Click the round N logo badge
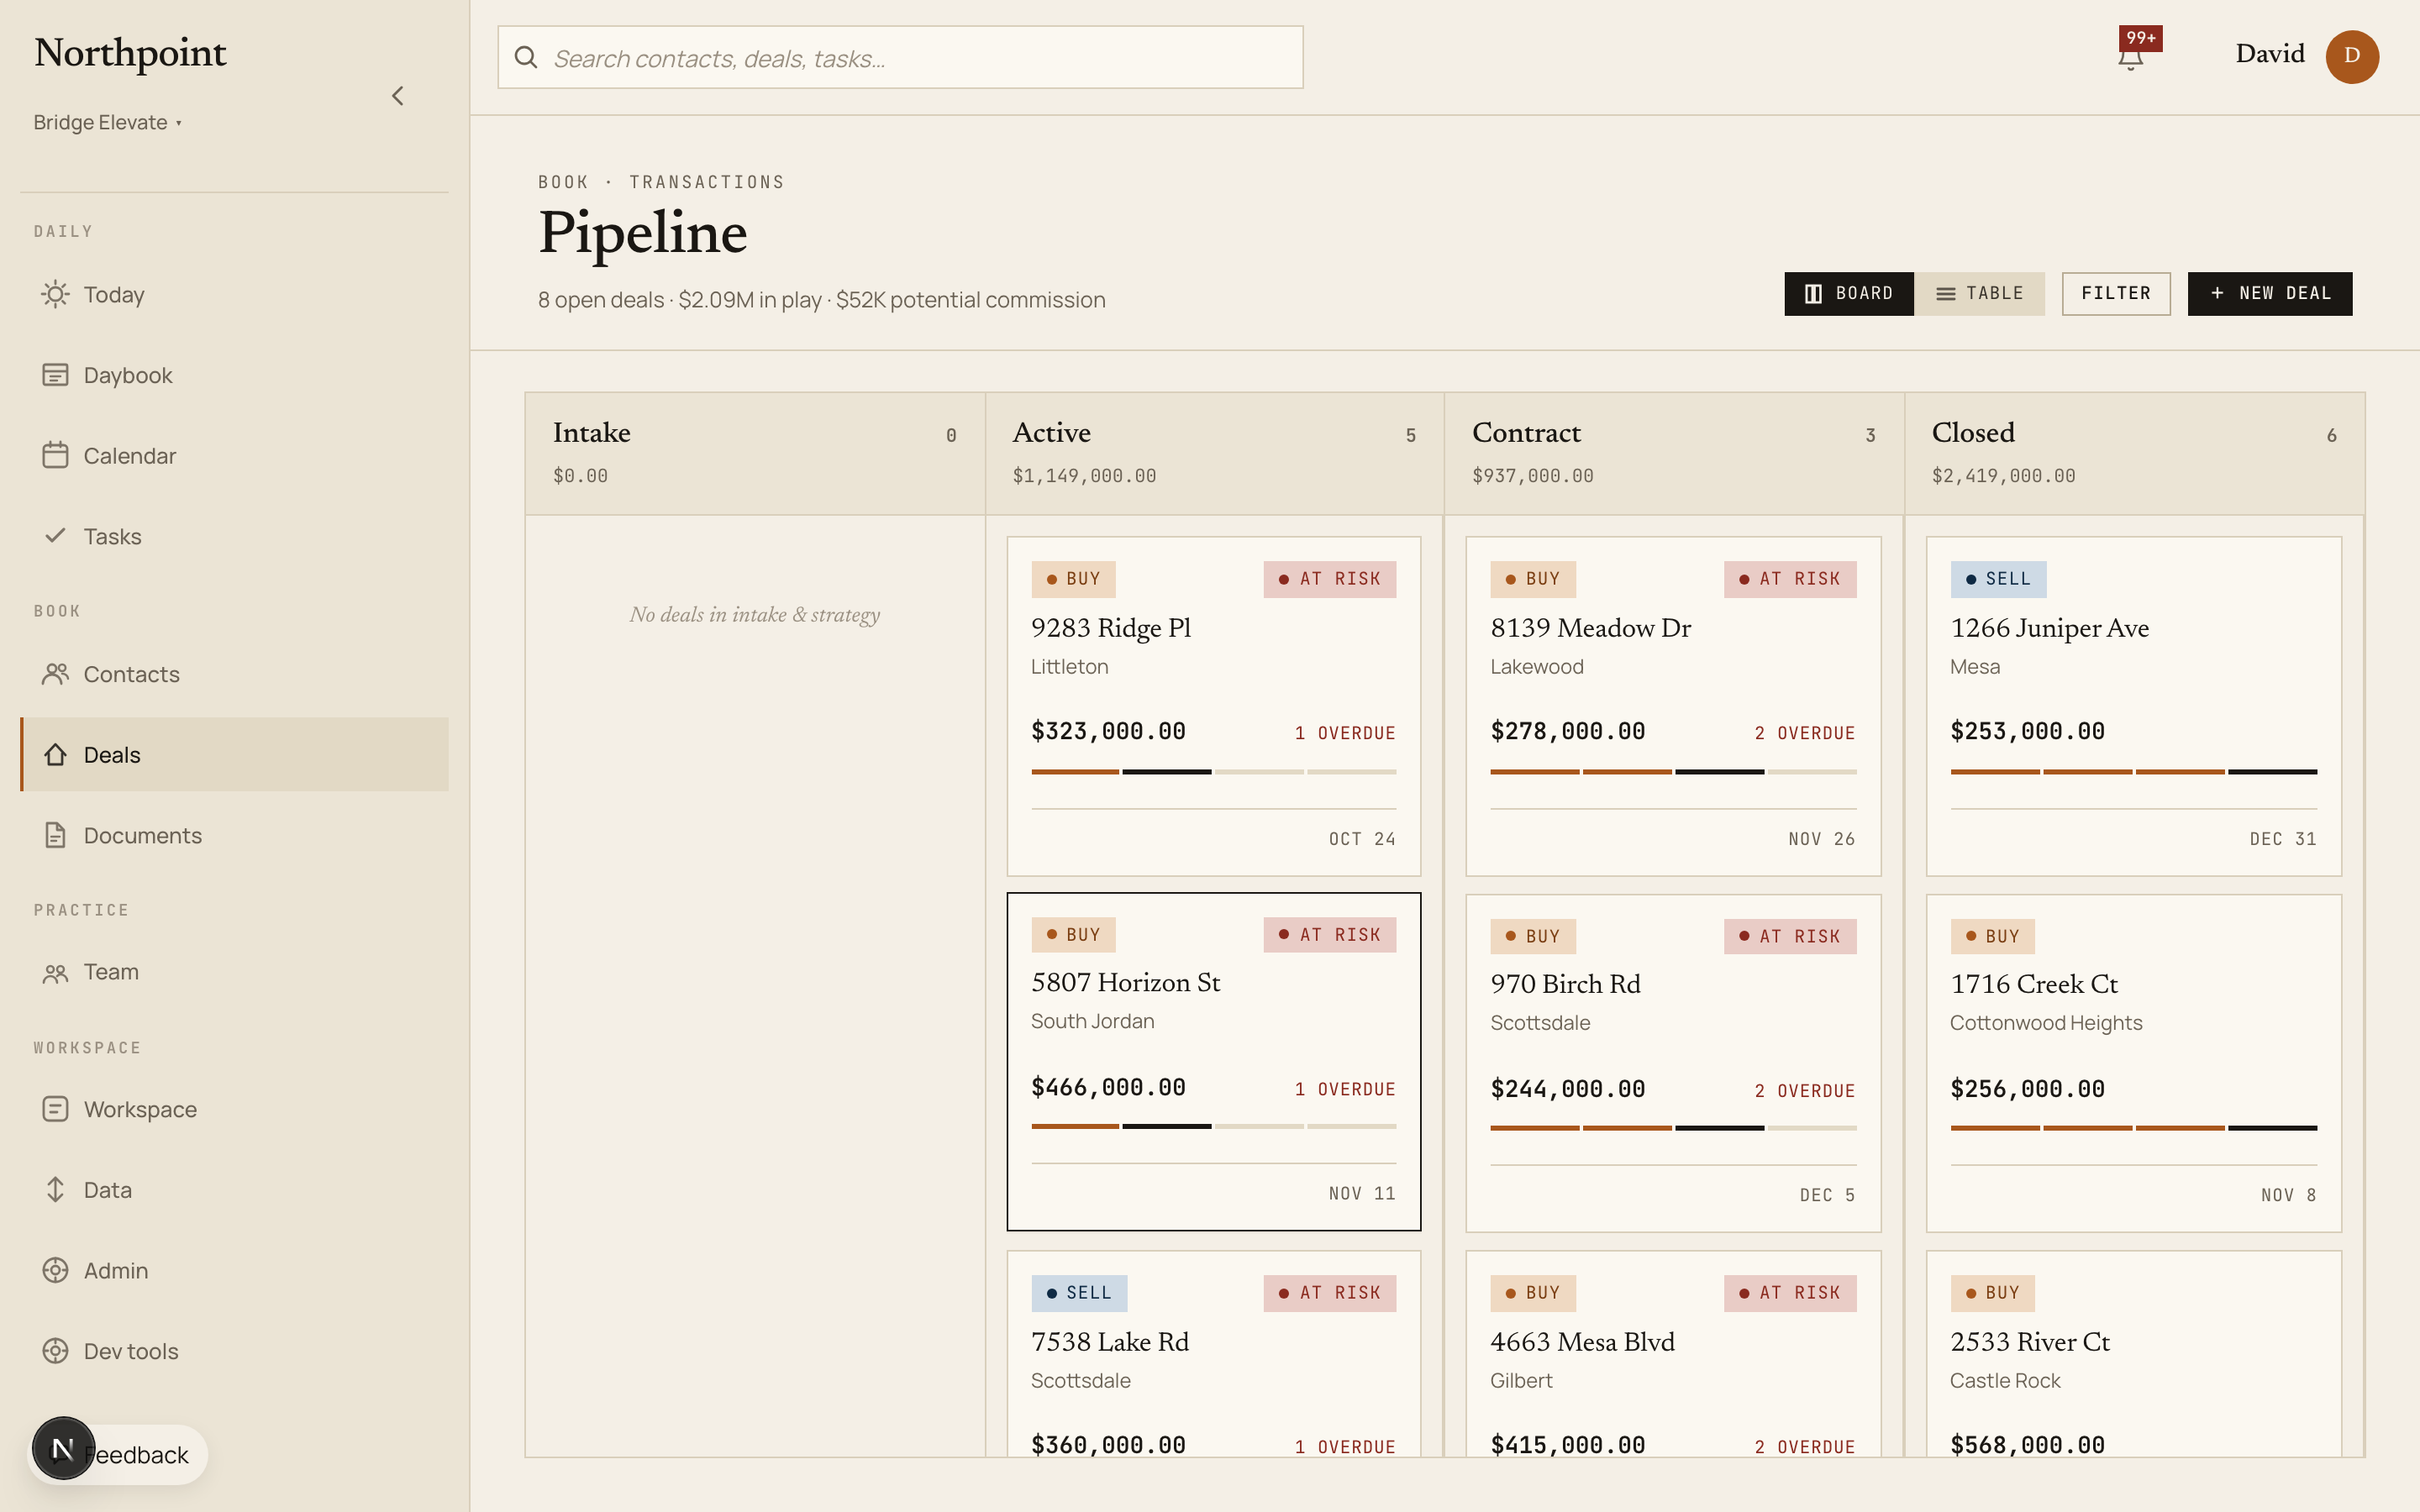 (63, 1448)
